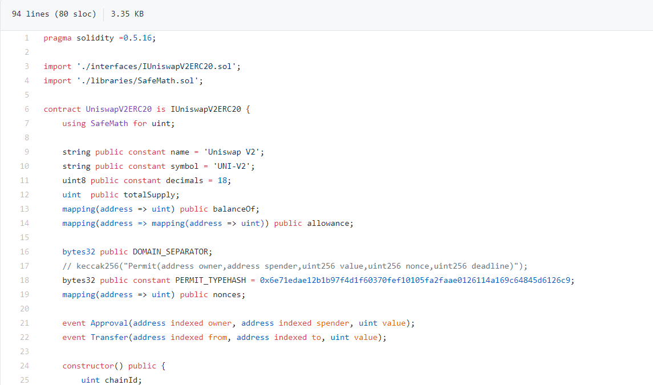Click the 'Uniswap V2' string literal
The width and height of the screenshot is (653, 385).
[x=232, y=152]
